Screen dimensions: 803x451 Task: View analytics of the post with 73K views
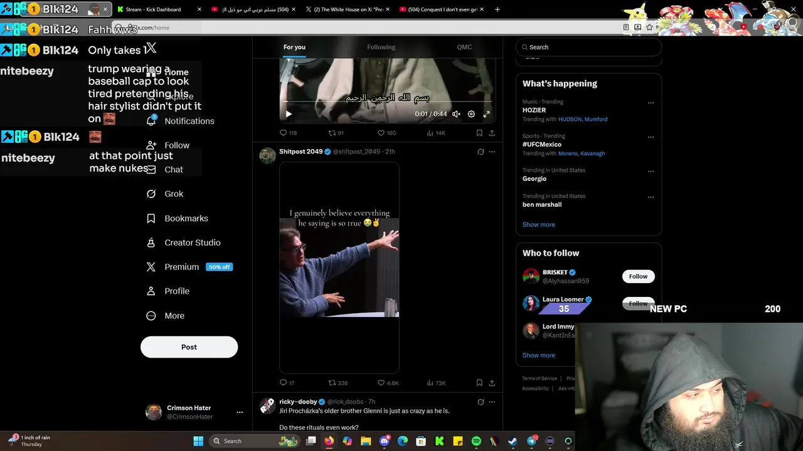point(436,383)
